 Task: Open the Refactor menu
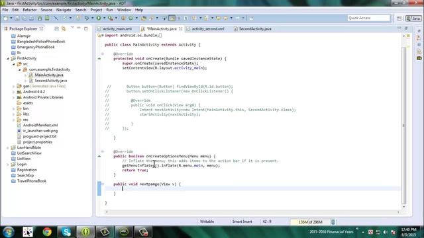point(29,10)
